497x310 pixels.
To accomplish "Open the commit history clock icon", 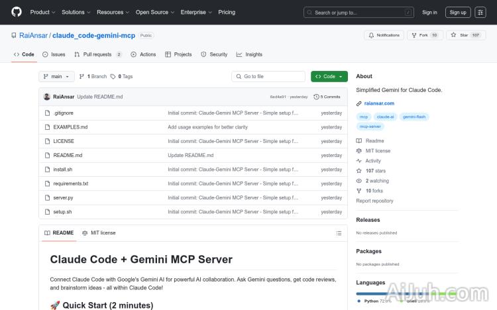I will pyautogui.click(x=316, y=97).
